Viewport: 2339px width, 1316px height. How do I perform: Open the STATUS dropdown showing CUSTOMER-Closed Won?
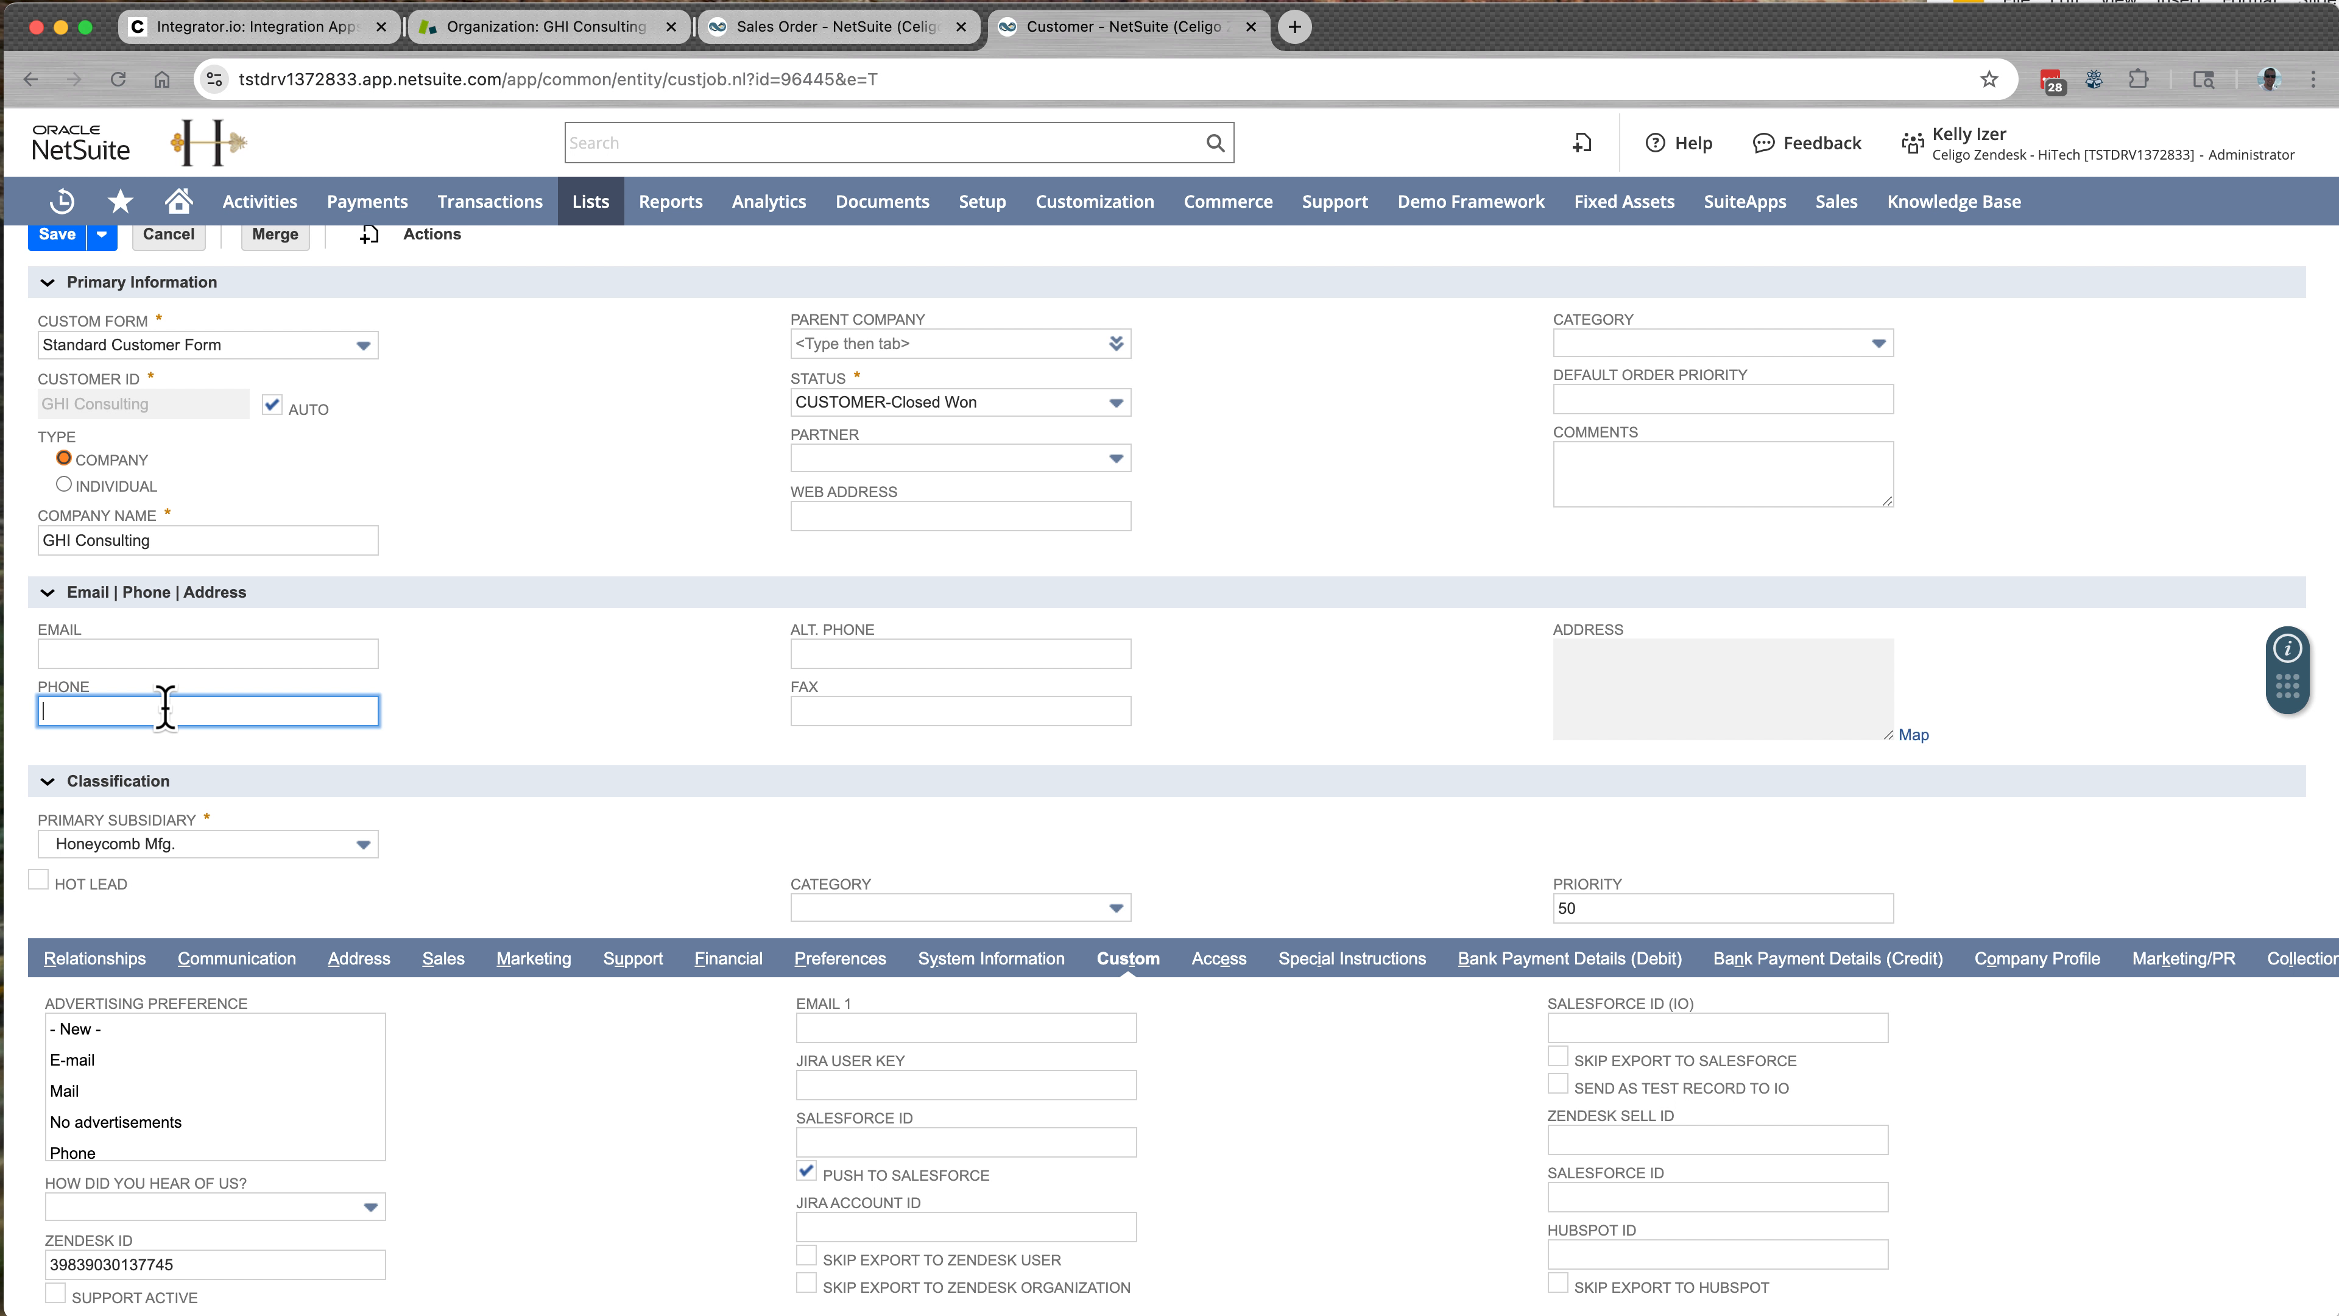(x=1116, y=402)
